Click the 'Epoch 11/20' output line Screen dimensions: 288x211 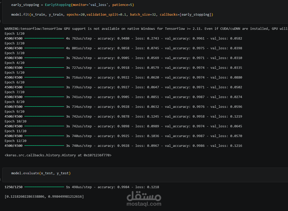click(15, 131)
